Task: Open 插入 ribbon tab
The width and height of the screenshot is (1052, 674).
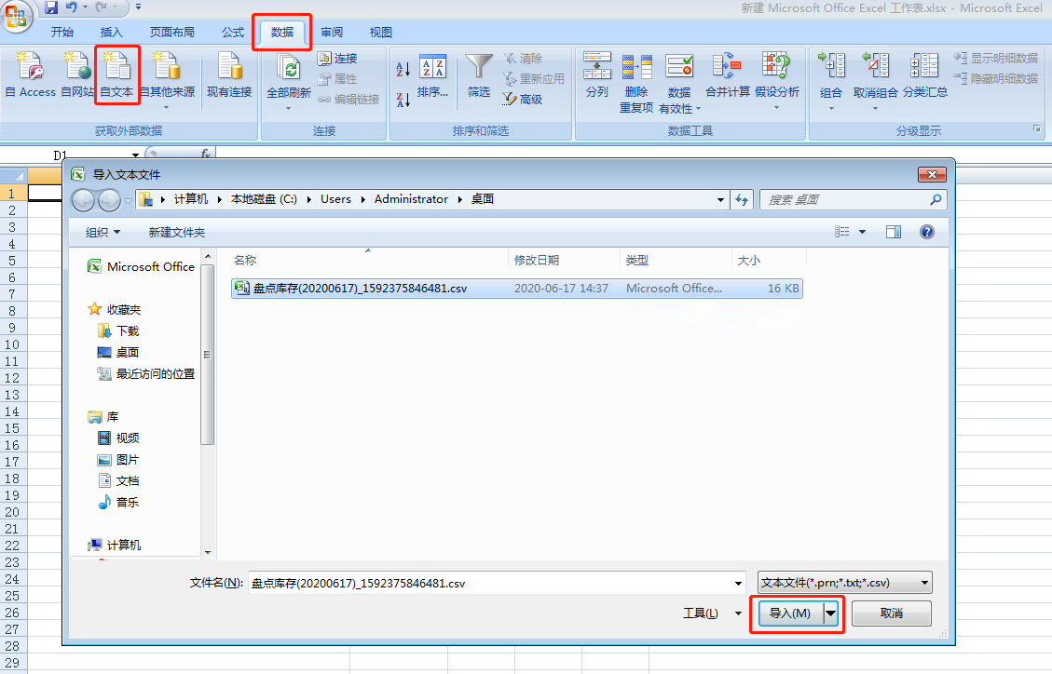Action: coord(112,33)
